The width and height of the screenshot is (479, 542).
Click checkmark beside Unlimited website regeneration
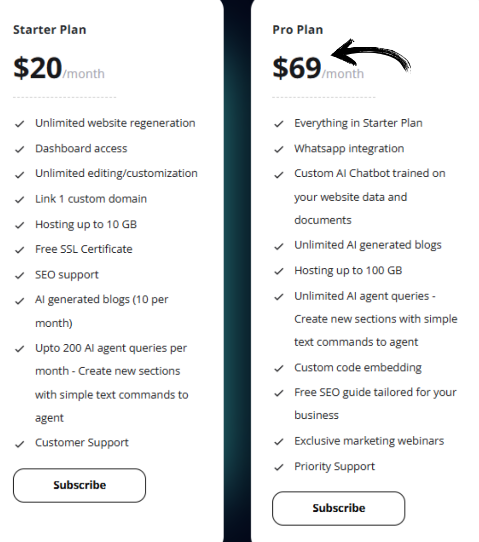tap(19, 124)
